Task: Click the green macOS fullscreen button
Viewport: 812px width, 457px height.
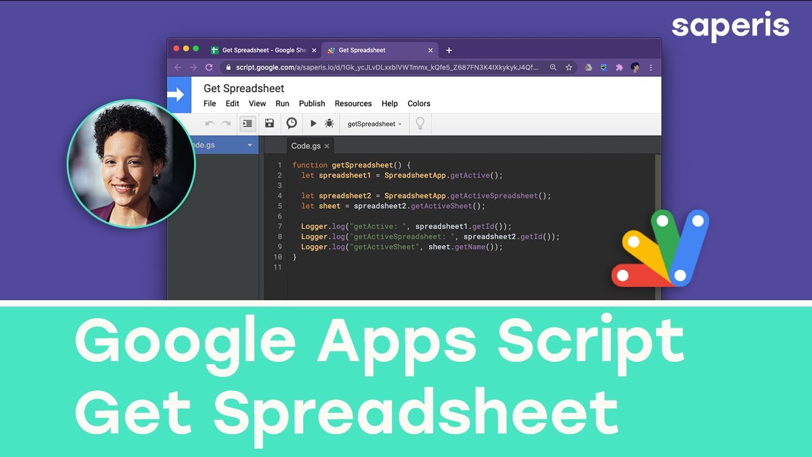Action: pyautogui.click(x=196, y=48)
